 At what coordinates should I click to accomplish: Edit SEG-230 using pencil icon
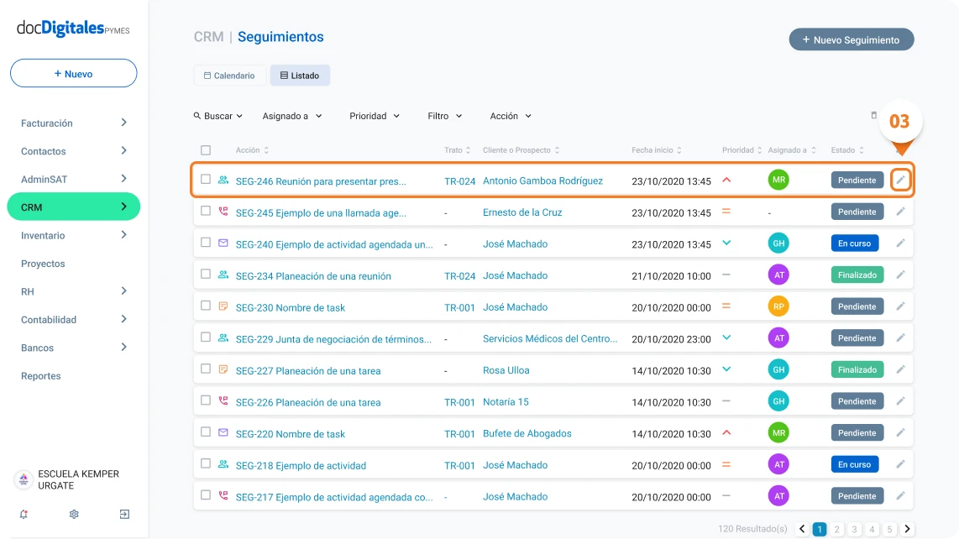[900, 306]
